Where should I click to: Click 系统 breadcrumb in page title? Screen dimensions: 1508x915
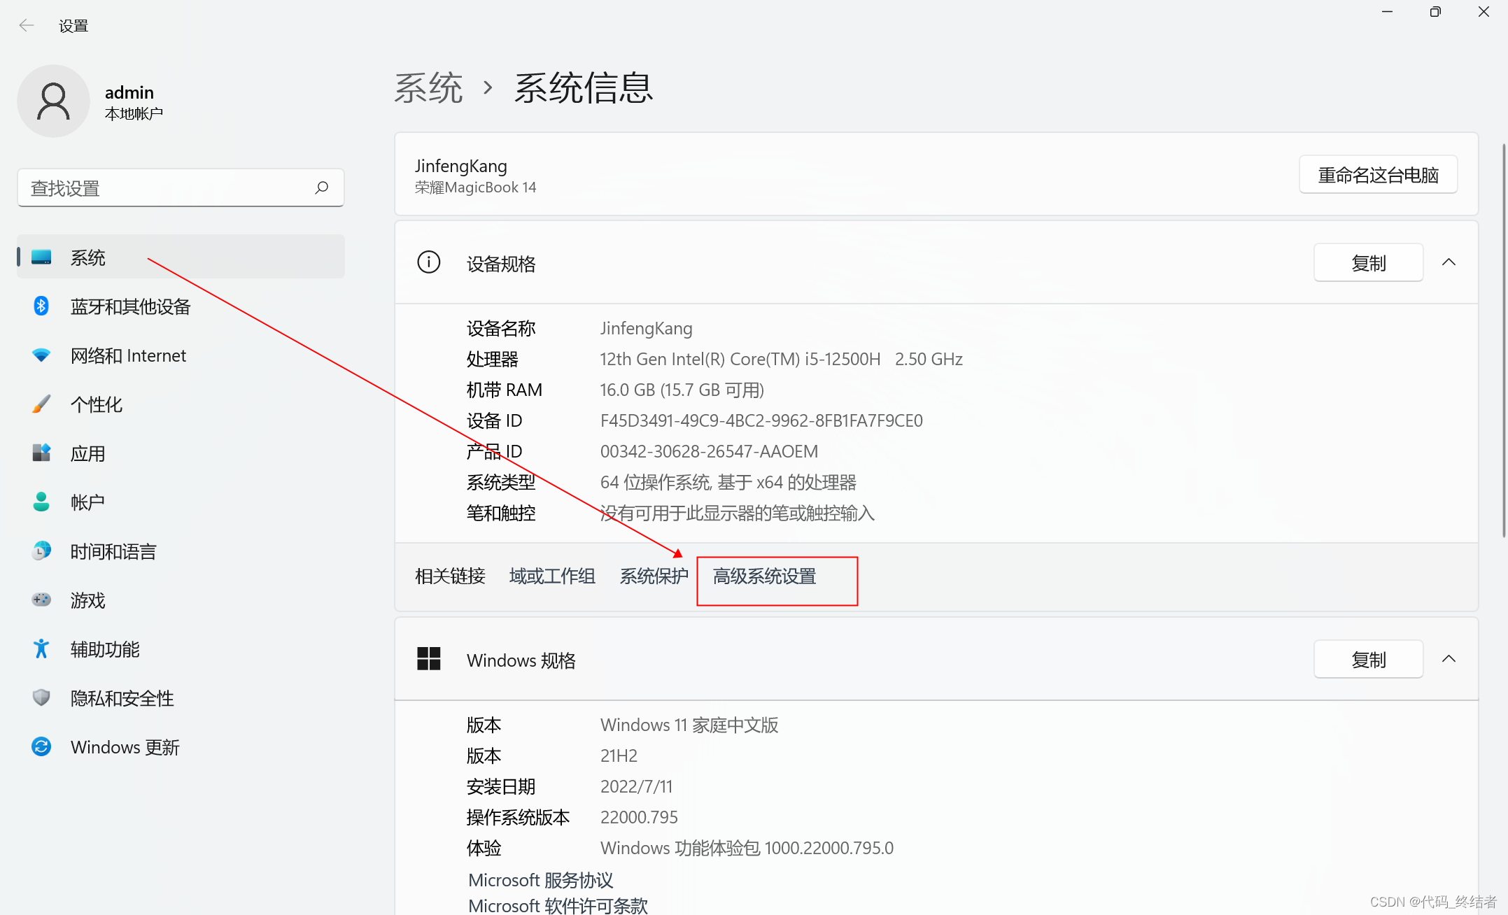pyautogui.click(x=428, y=88)
